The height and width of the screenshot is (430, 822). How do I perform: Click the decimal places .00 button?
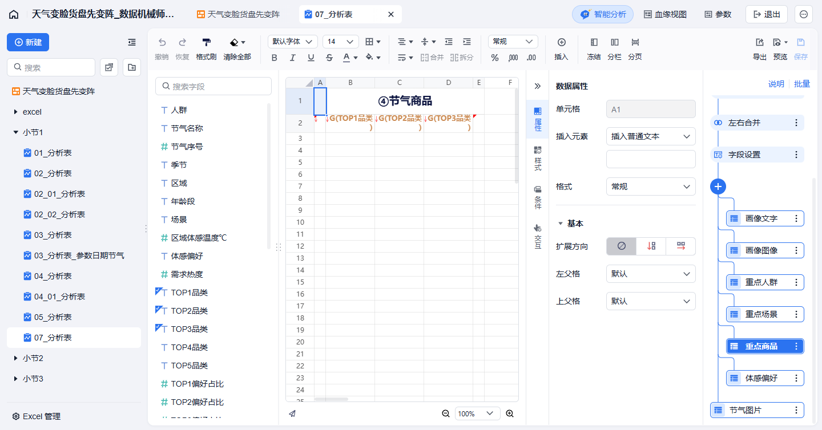pos(531,58)
